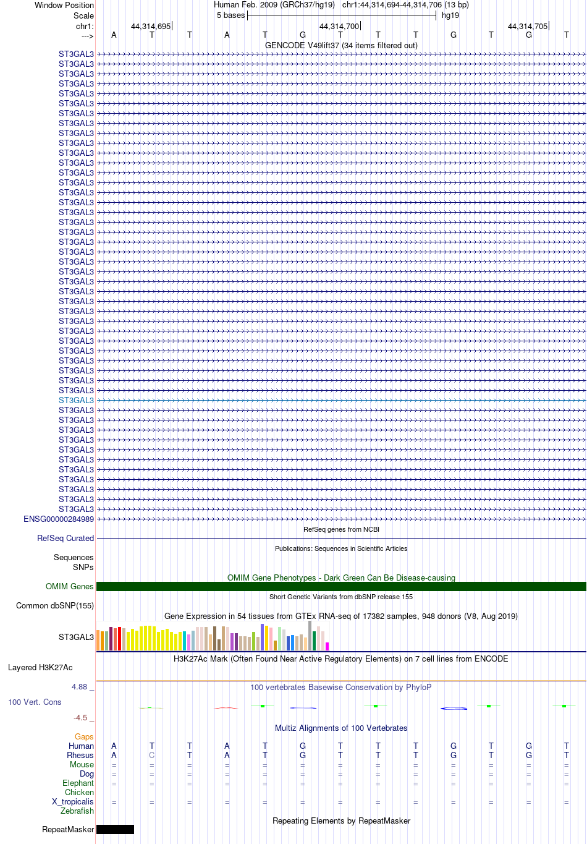Open the OMIM Gene Phenotypes track title

pos(341,578)
